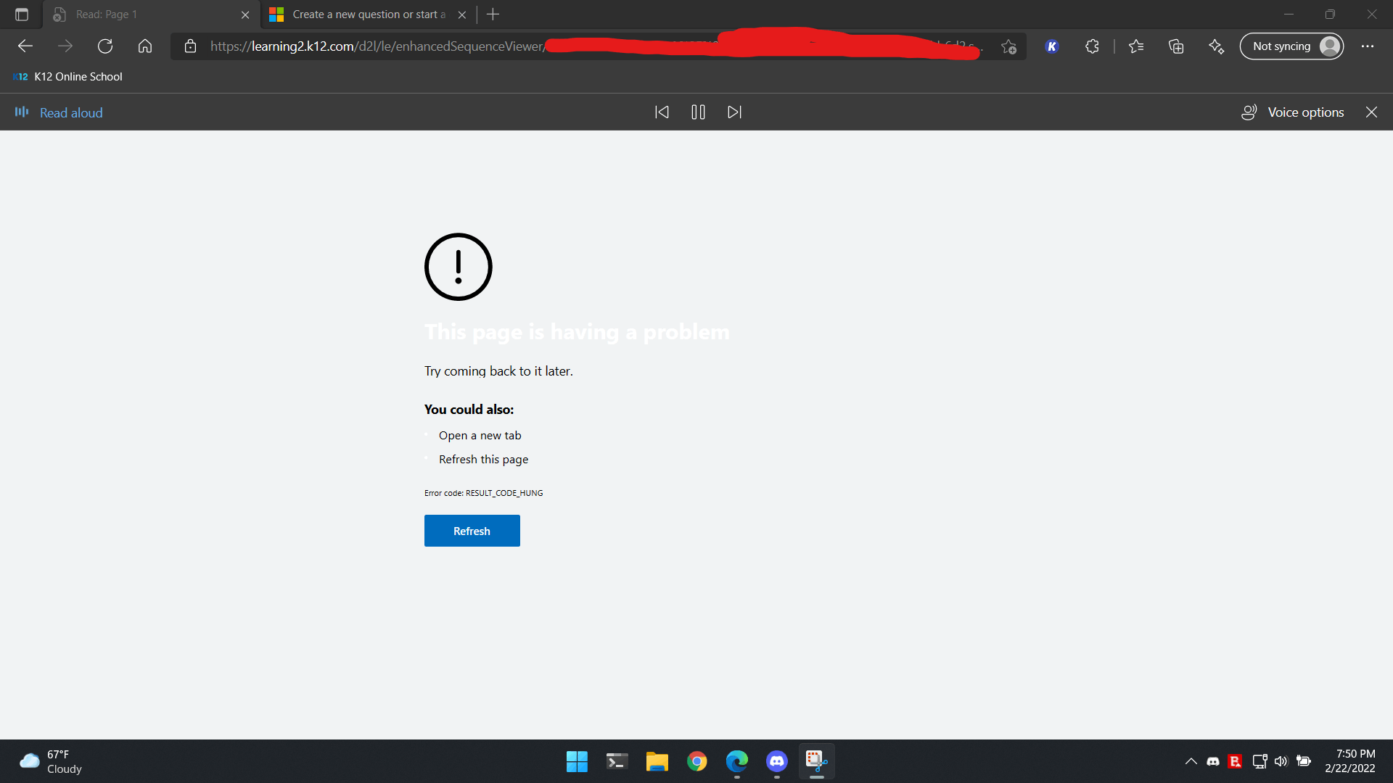Go to previous paragraph in read aloud
Image resolution: width=1393 pixels, height=783 pixels.
tap(662, 112)
